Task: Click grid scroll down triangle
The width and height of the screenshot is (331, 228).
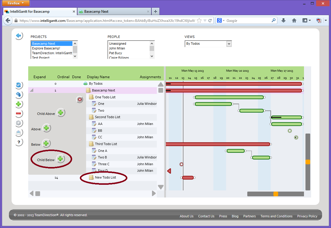Action: pos(161,187)
